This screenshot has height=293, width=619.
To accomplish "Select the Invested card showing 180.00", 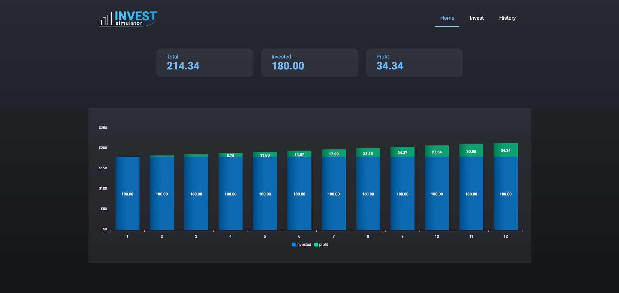I will (x=309, y=62).
